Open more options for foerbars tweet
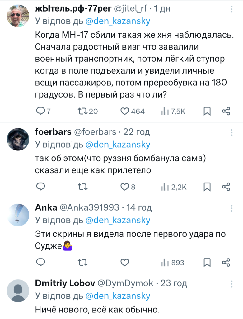Viewport: 243px width, 319px height. pos(231,132)
